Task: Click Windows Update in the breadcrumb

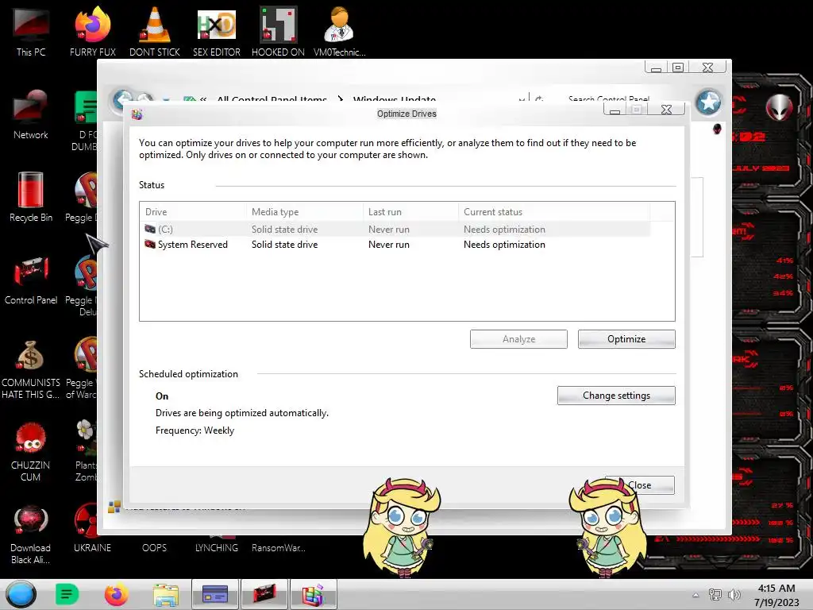Action: (394, 99)
